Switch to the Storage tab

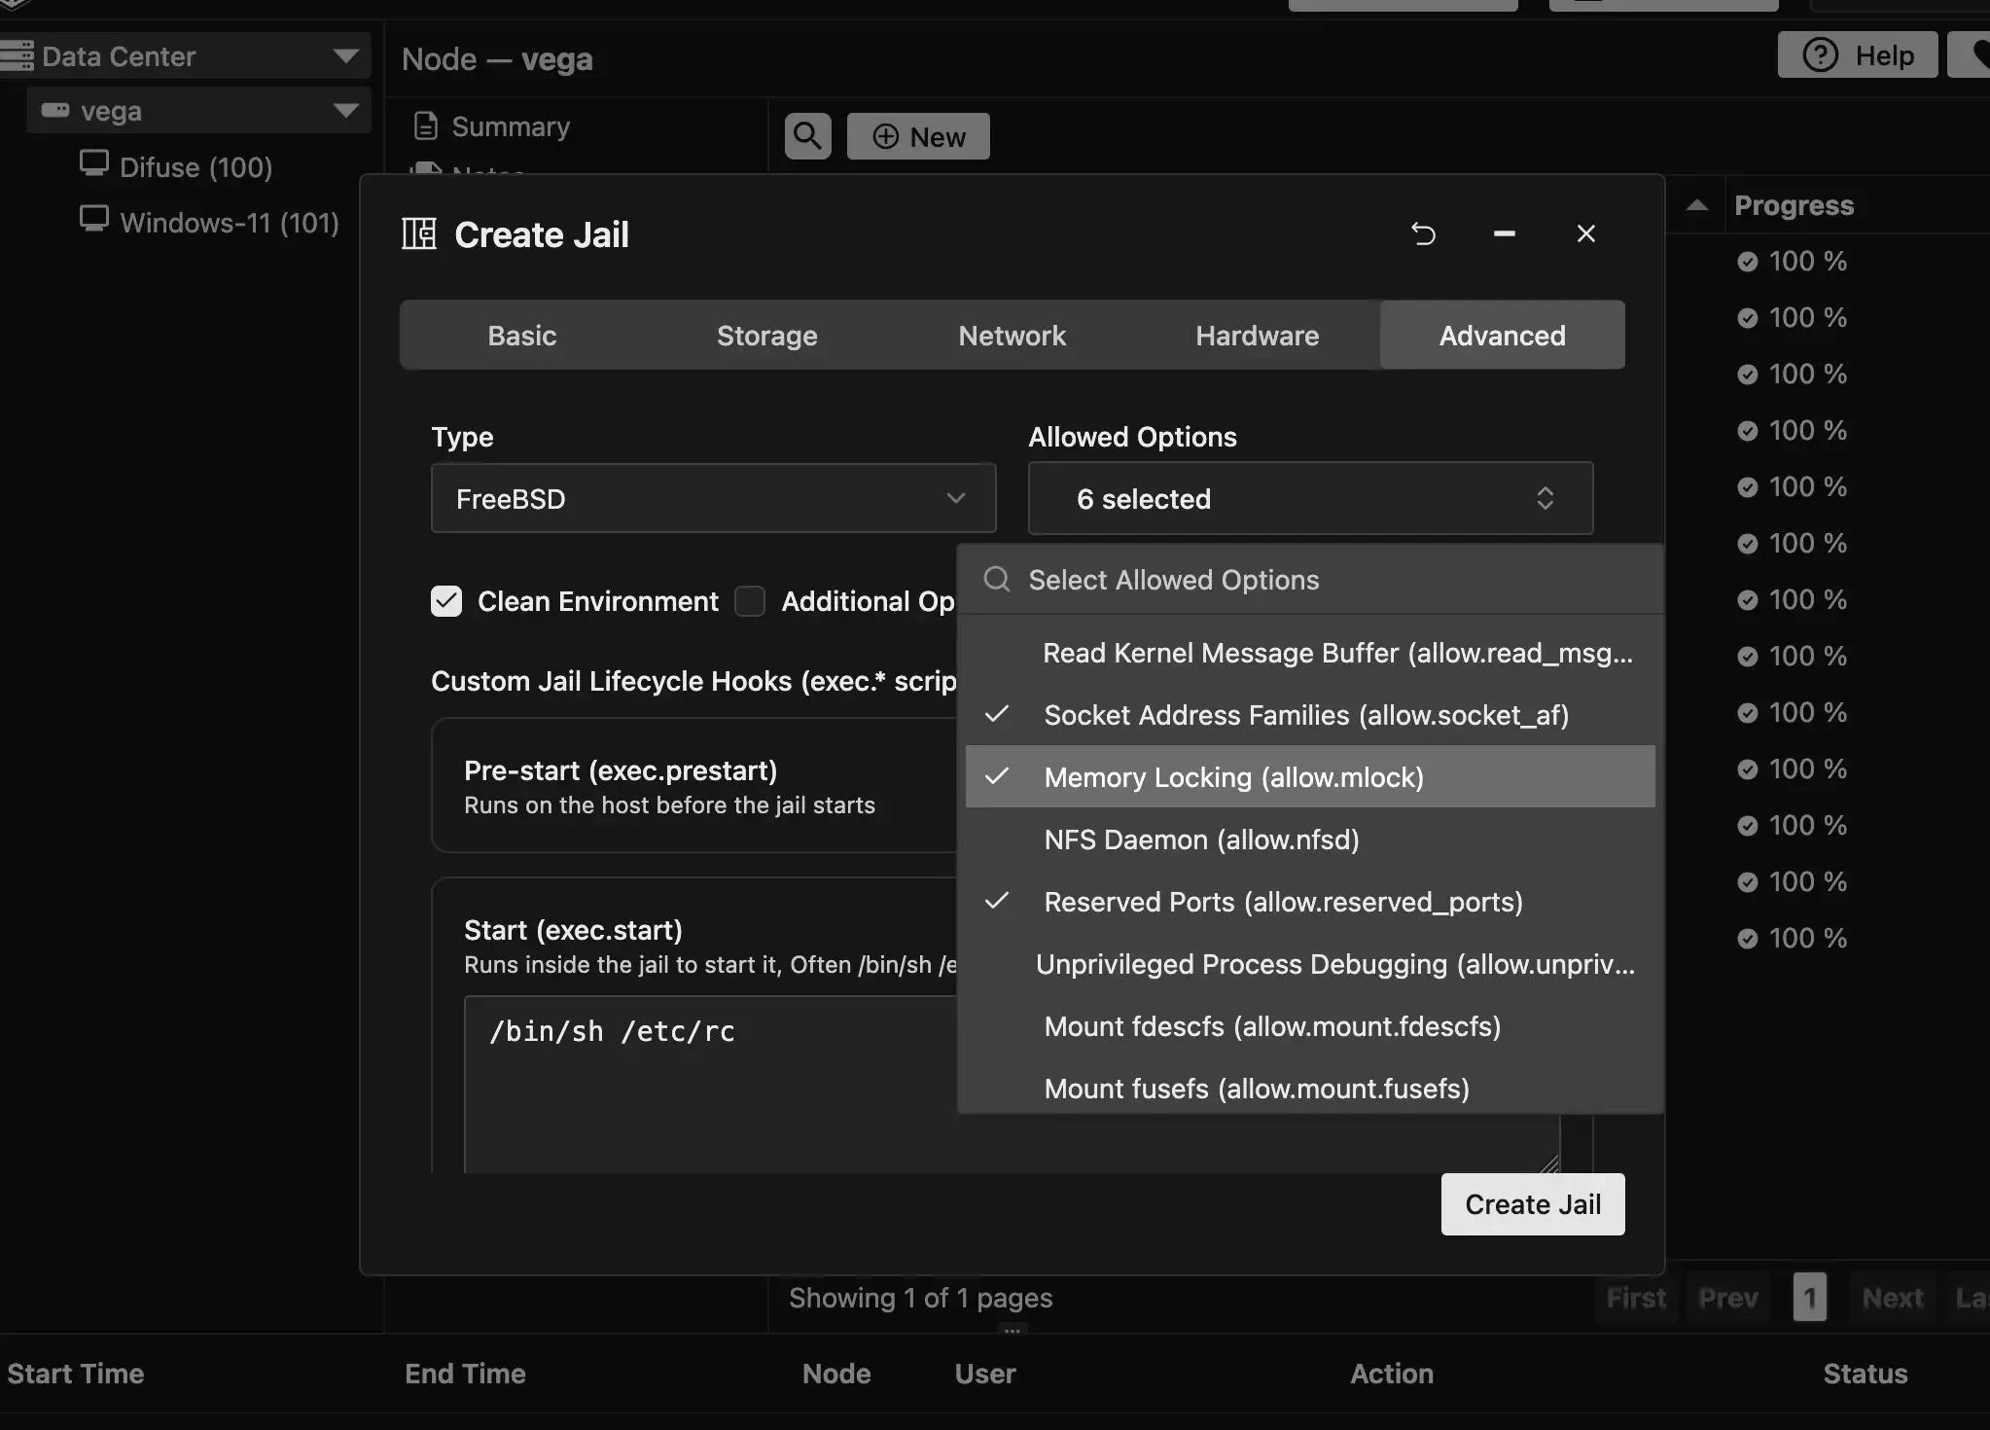(x=766, y=336)
